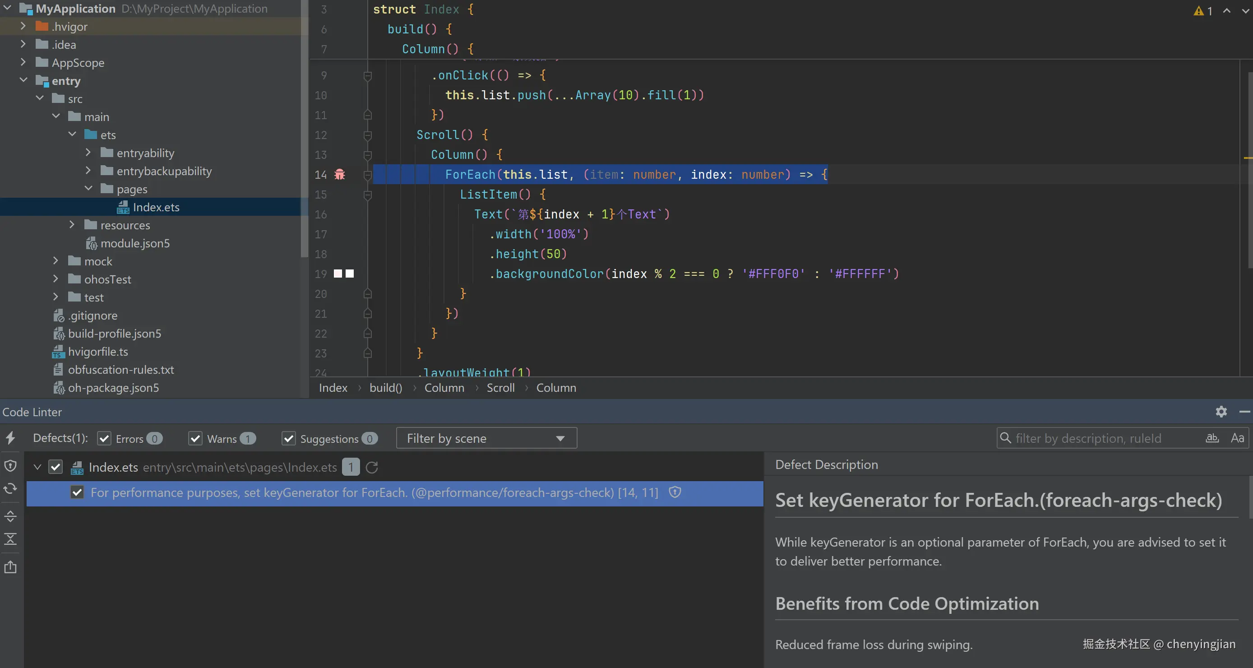This screenshot has height=668, width=1253.
Task: Open Code Linter settings gear
Action: [1221, 412]
